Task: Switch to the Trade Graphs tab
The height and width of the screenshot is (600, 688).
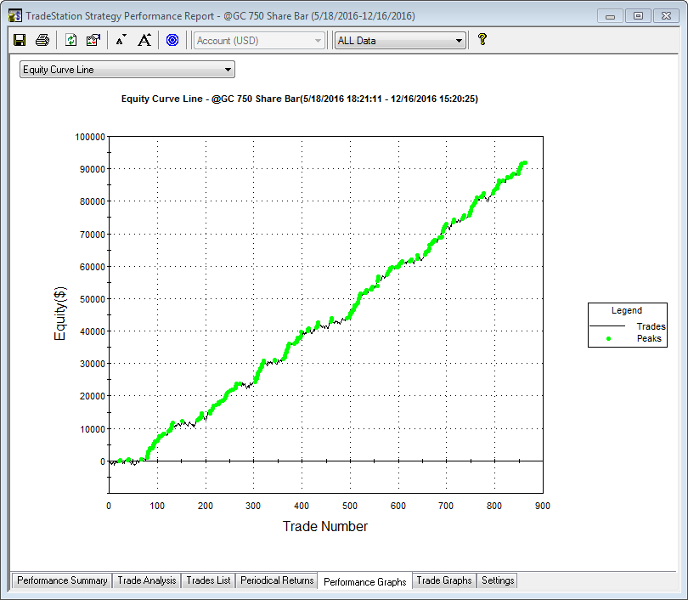Action: (444, 580)
